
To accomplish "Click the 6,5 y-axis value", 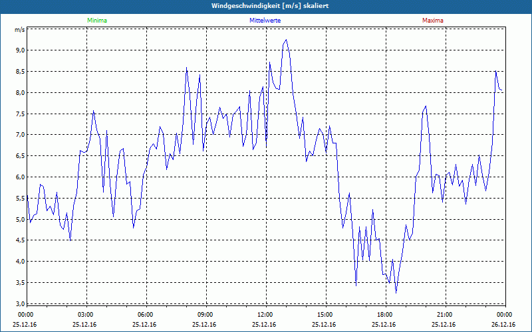I will [x=21, y=156].
